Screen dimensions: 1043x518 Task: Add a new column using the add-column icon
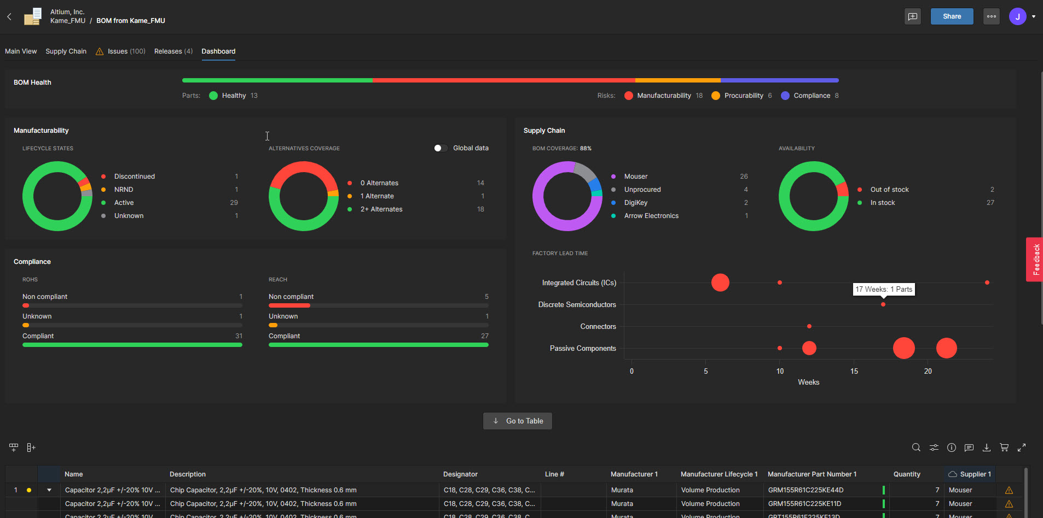(31, 447)
